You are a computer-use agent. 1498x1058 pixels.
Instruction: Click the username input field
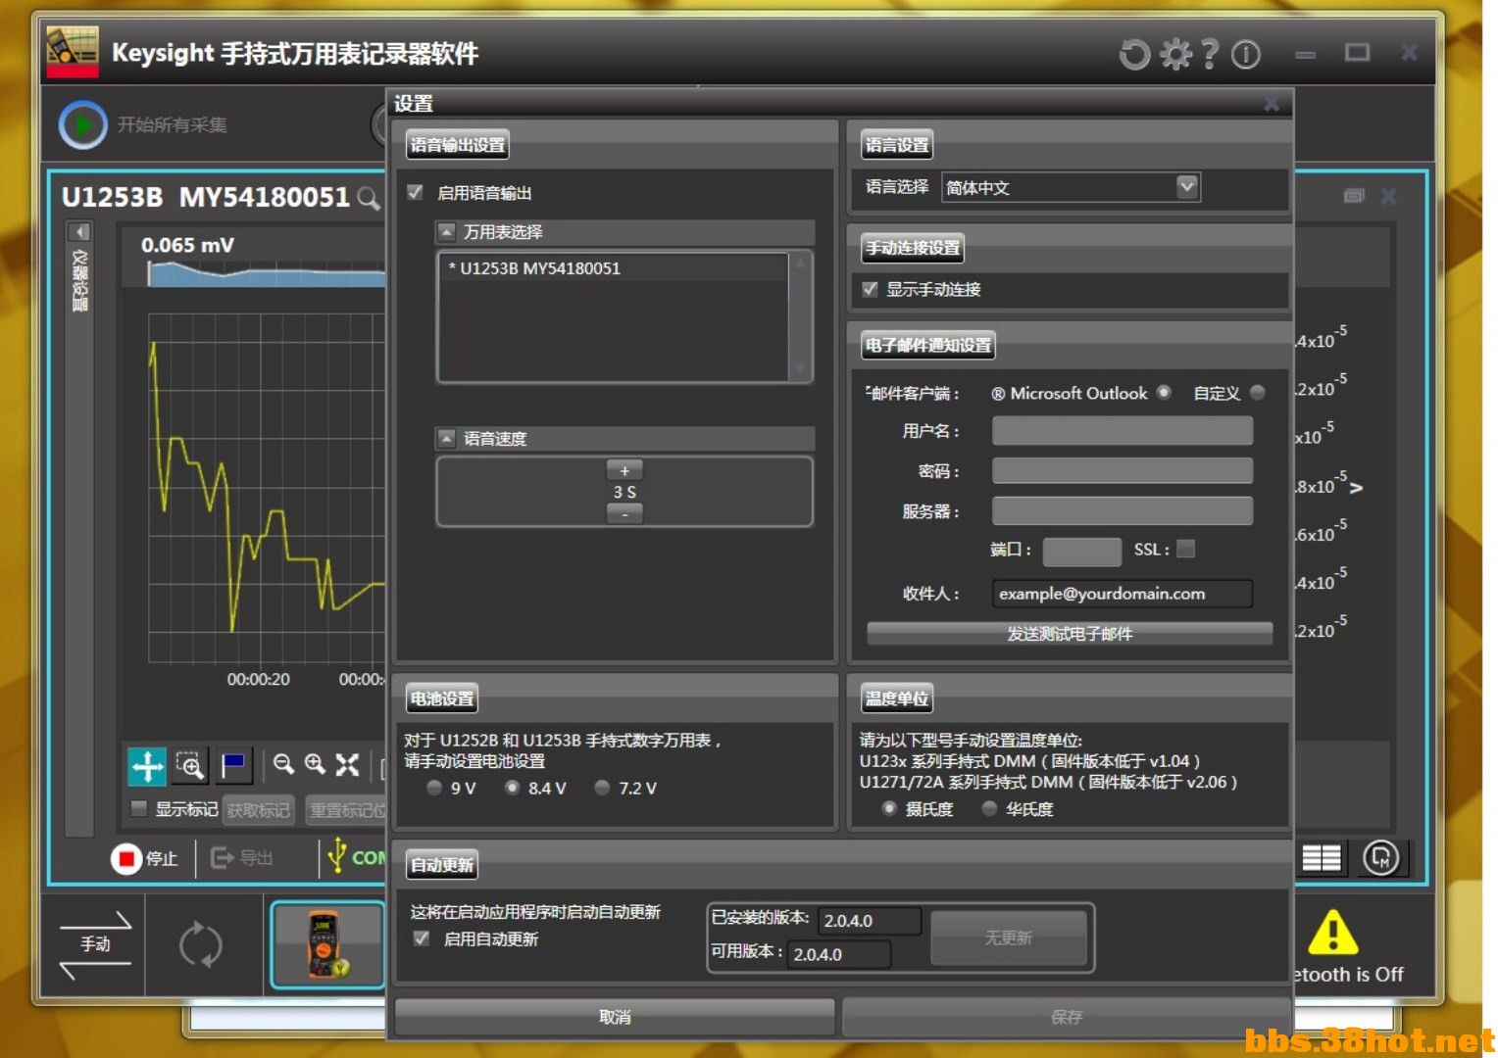tap(1123, 430)
